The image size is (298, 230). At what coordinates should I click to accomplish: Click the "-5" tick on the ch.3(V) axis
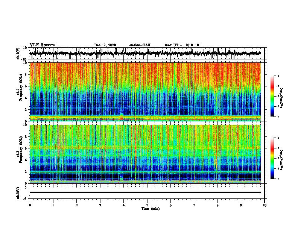click(25, 199)
